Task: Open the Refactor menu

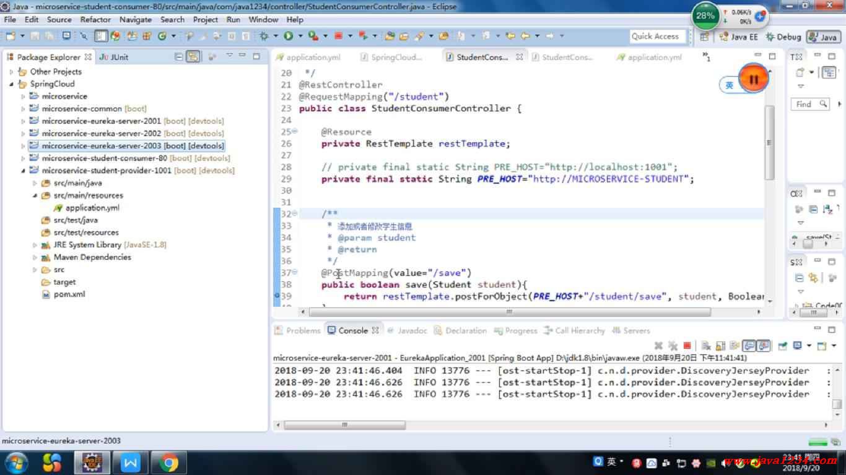Action: tap(95, 19)
